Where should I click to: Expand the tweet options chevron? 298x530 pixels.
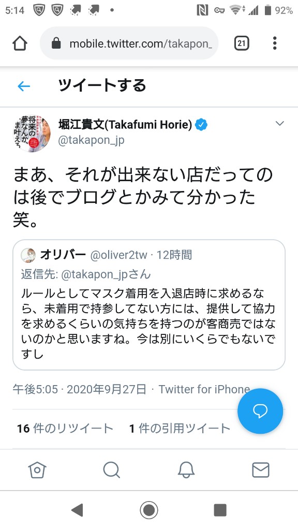pos(280,123)
